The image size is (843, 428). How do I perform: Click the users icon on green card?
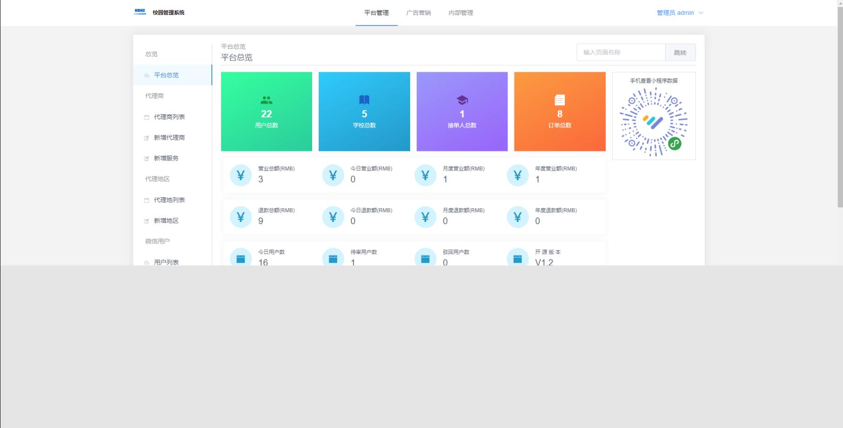tap(266, 100)
